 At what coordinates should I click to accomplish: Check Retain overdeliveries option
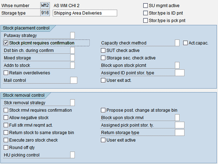click(6, 73)
